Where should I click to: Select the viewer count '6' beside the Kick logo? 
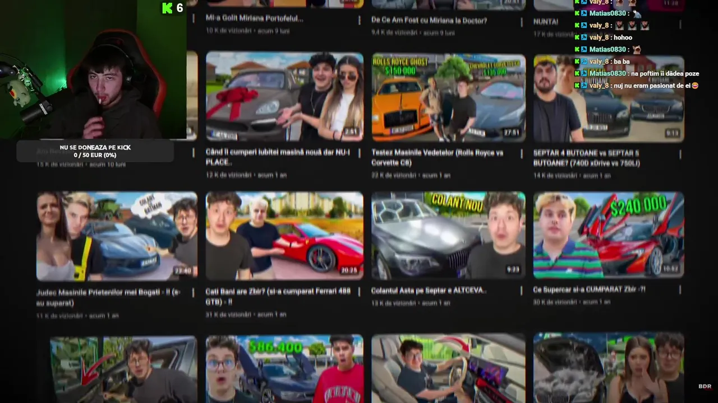tap(179, 8)
